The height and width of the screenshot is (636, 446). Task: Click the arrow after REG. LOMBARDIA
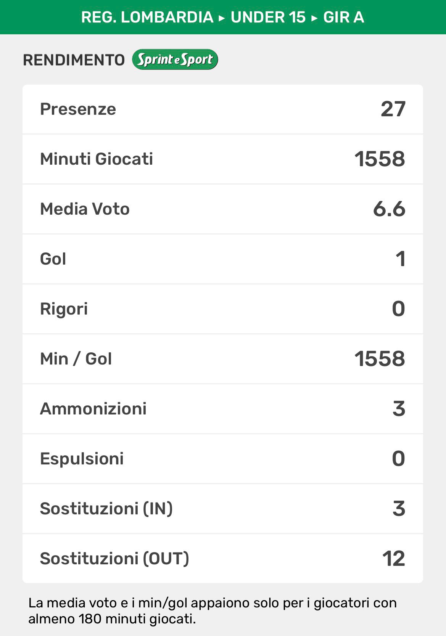pos(222,18)
